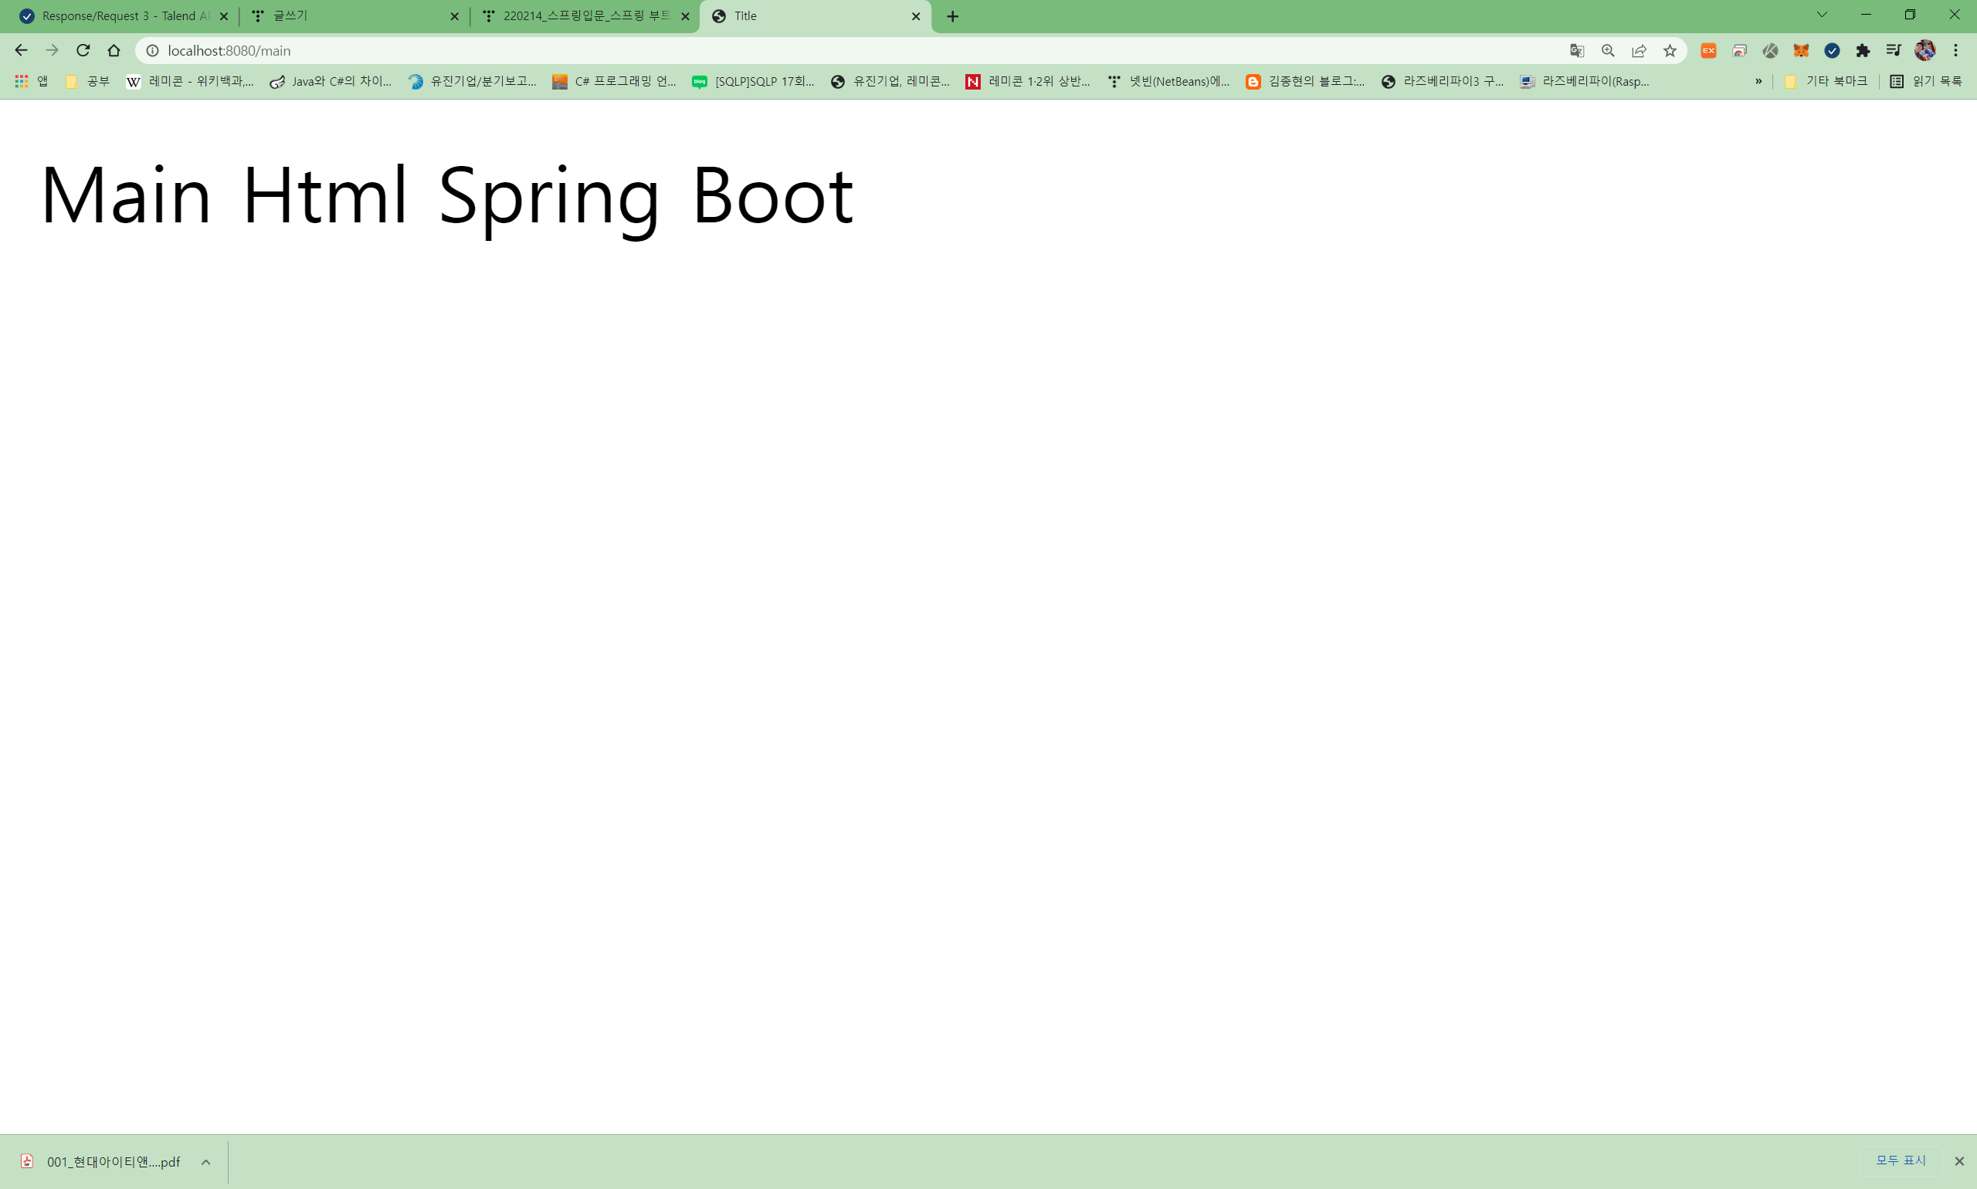Open the extensions puzzle piece menu
This screenshot has height=1189, width=1977.
tap(1863, 50)
